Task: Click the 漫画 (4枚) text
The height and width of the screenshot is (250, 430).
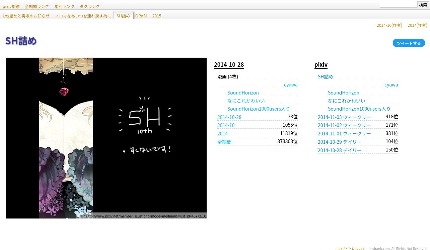Action: (228, 76)
